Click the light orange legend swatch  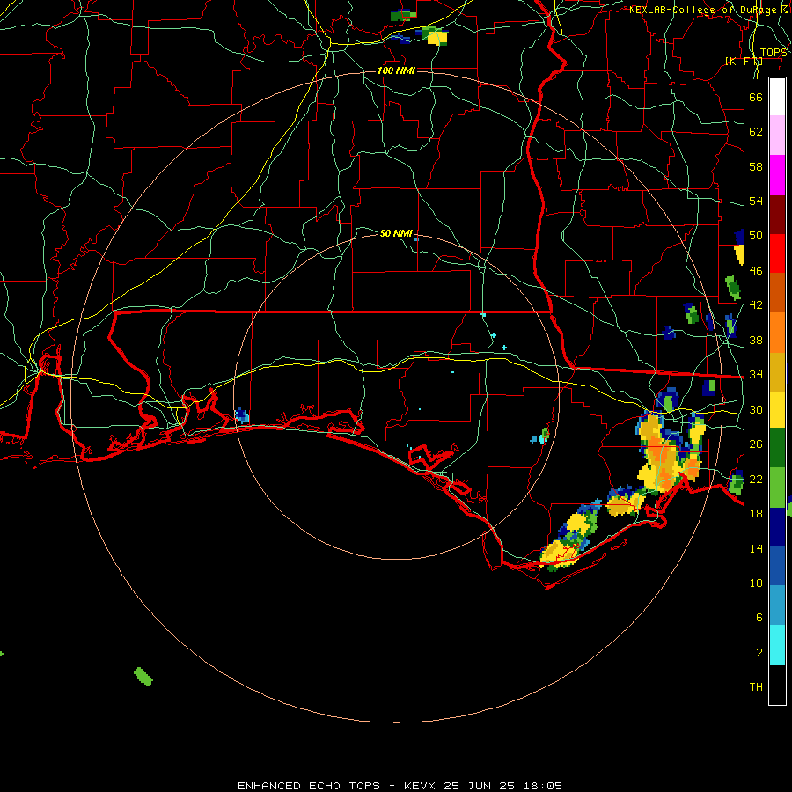777,332
